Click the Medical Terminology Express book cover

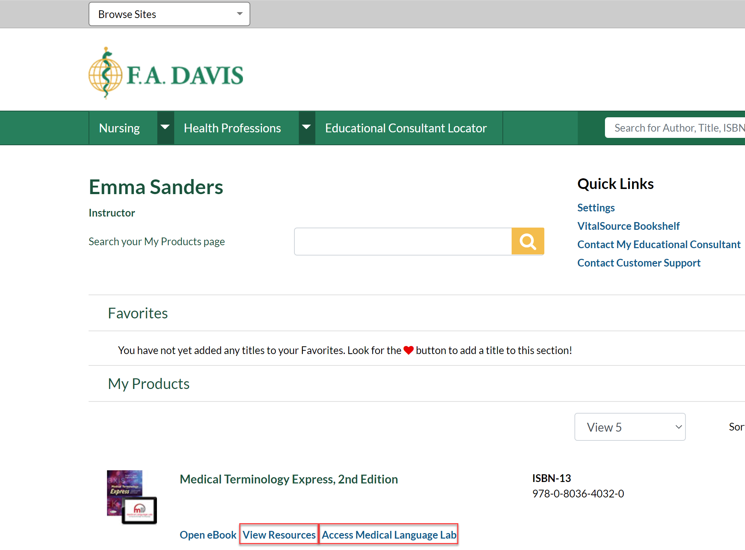tap(131, 497)
